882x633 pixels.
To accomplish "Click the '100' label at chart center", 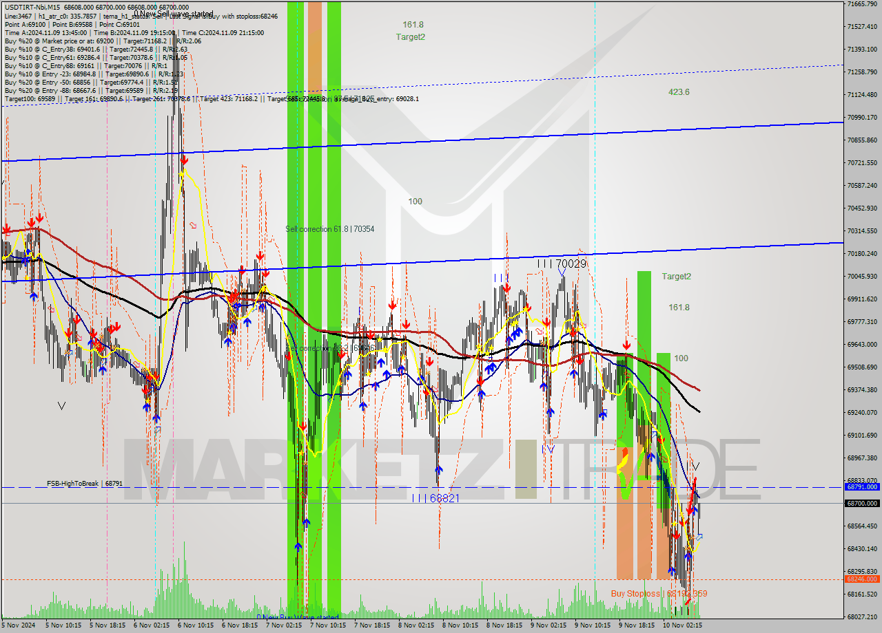I will tap(415, 202).
